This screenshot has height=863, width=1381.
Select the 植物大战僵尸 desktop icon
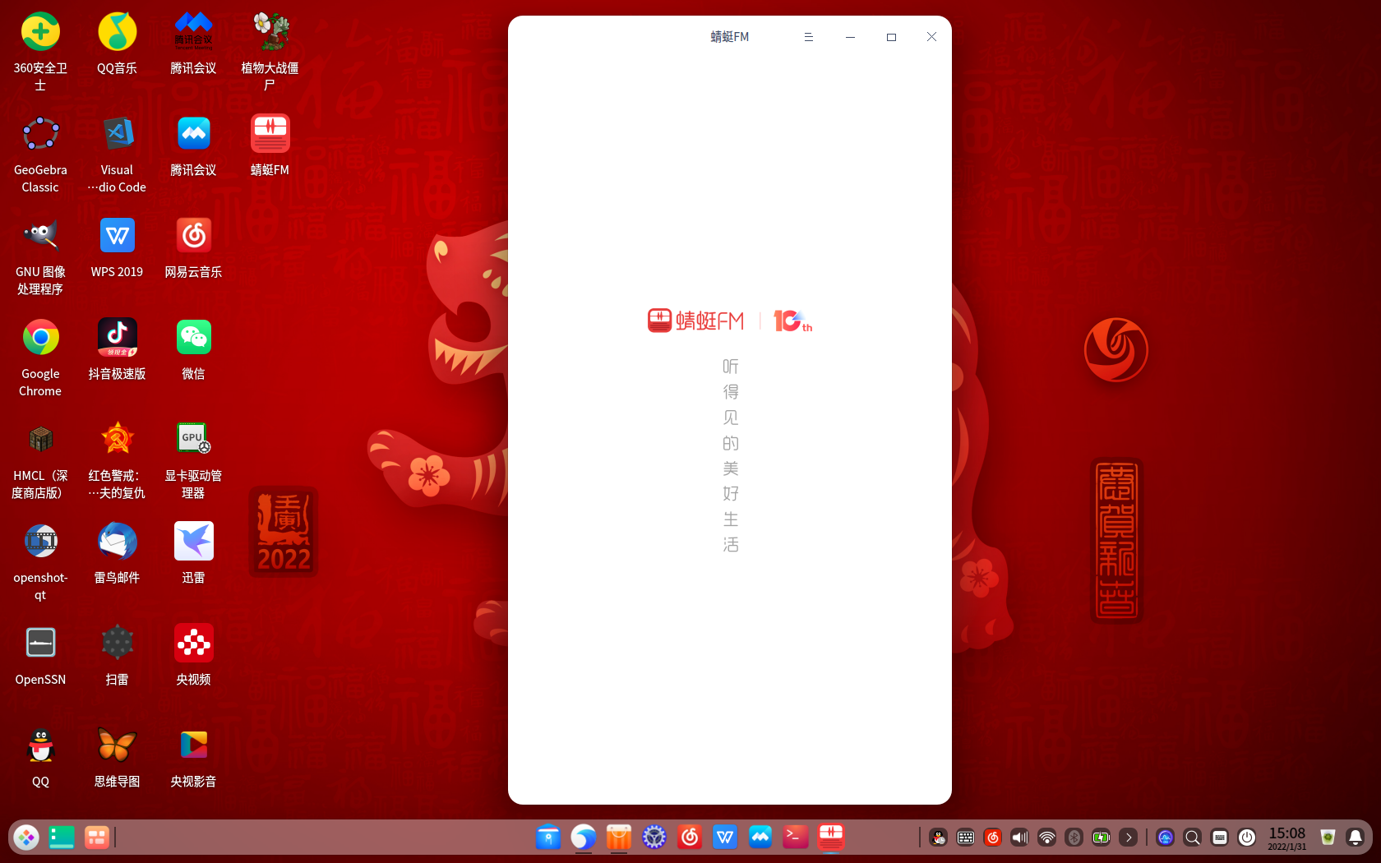pos(270,51)
